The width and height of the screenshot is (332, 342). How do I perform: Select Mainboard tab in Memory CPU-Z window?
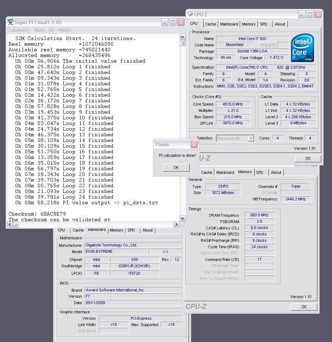[225, 172]
